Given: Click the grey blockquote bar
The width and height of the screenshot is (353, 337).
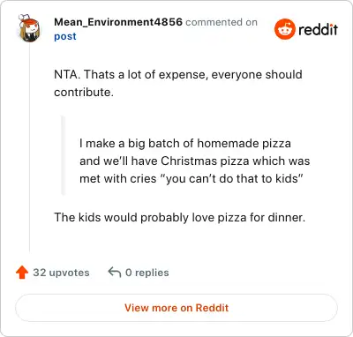Looking at the screenshot, I should coord(63,155).
